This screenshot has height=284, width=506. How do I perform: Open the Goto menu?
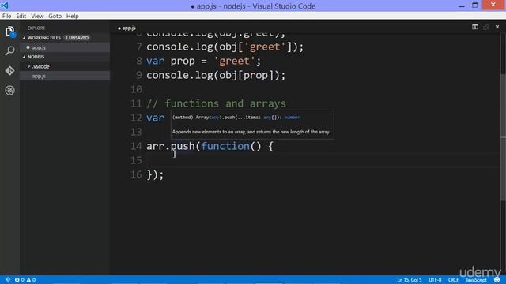[x=55, y=16]
